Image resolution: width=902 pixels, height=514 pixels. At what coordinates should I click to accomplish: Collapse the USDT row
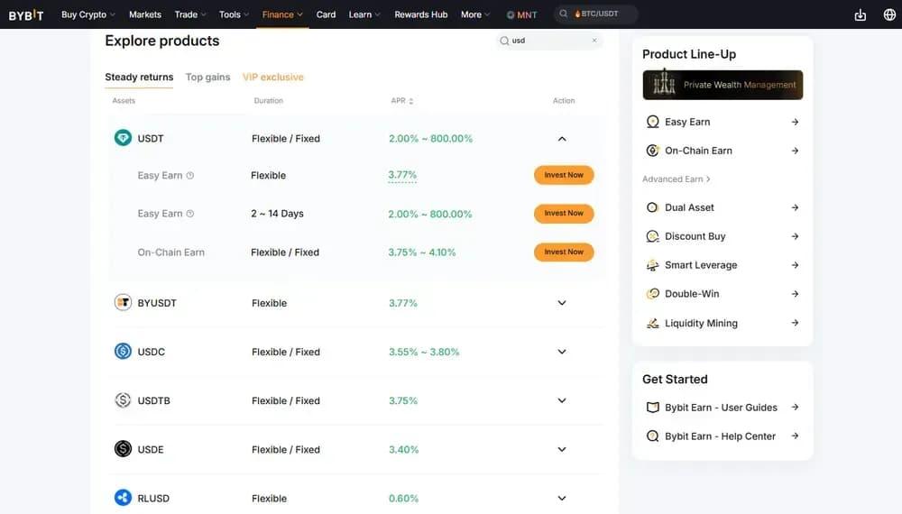pos(562,139)
